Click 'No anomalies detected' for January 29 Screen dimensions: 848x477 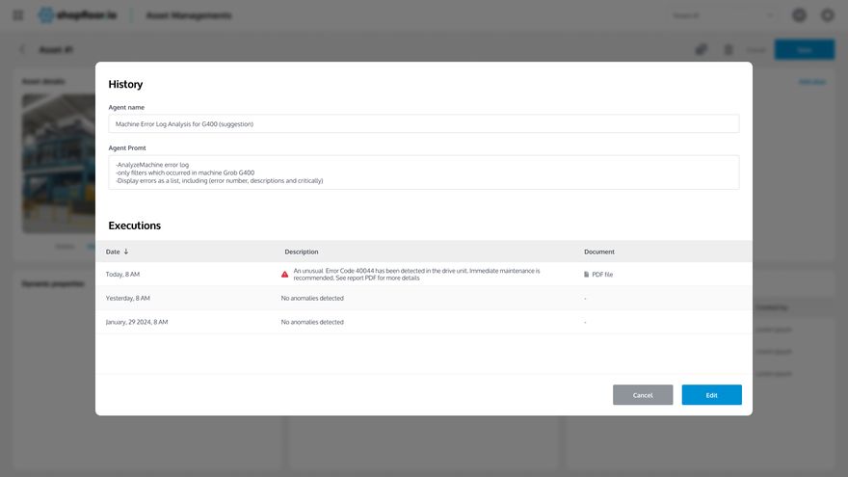312,322
